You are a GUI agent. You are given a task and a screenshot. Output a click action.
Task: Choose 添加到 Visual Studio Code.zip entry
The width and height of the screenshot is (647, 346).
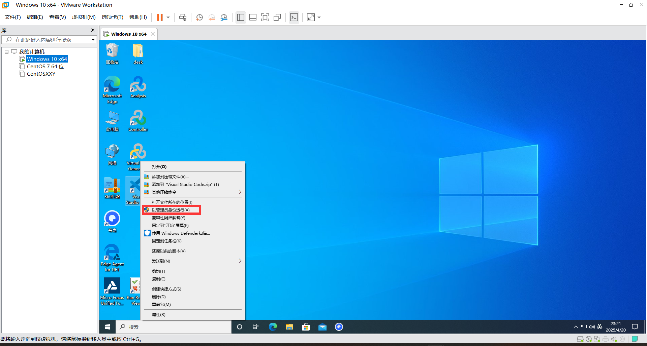pyautogui.click(x=193, y=185)
